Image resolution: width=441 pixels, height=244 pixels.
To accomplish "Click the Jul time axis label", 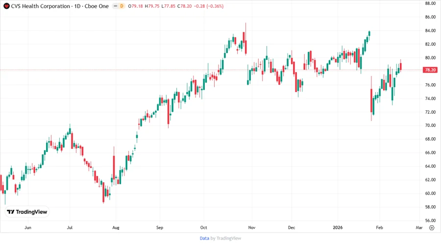I will [x=70, y=228].
